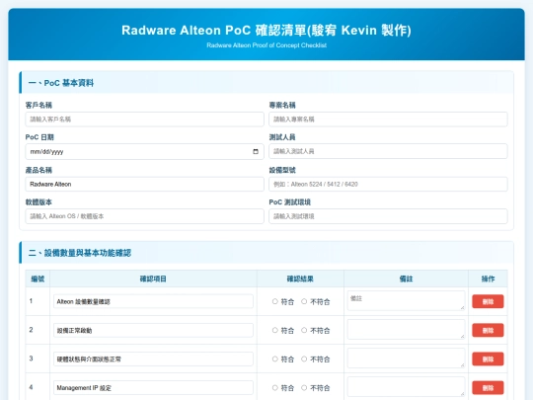This screenshot has width=533, height=400.
Task: Click the 產品名稱 field containing Radware Alteon
Action: tap(144, 184)
